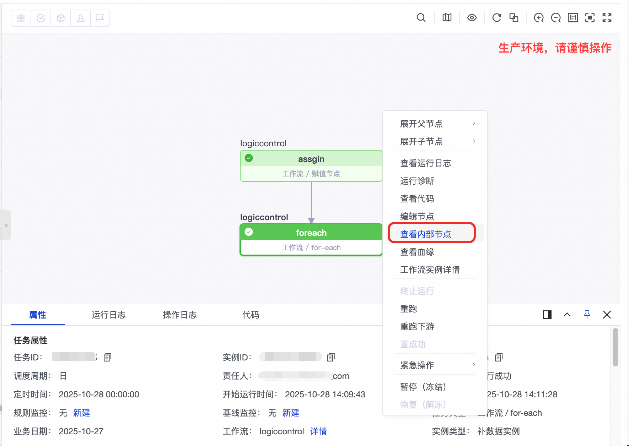The width and height of the screenshot is (629, 446).
Task: Copy the 任务ID value
Action: [107, 357]
